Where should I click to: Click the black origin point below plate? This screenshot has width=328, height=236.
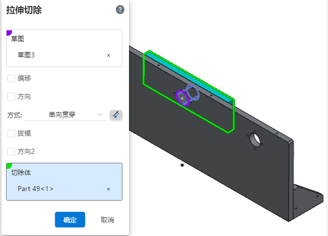tap(182, 165)
